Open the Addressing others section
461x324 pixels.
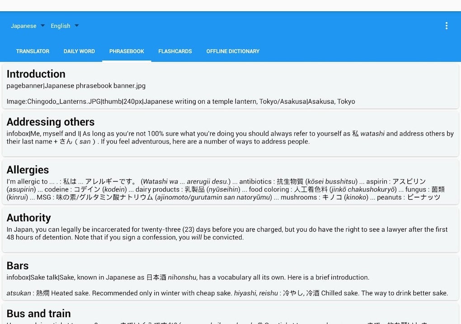[x=50, y=122]
